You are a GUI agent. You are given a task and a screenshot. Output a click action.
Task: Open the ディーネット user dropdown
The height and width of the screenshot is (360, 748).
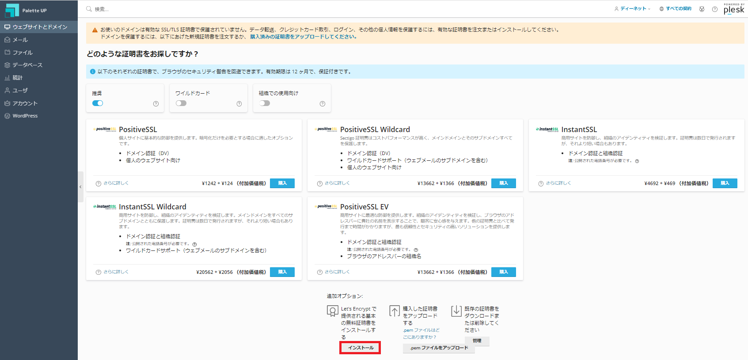[x=633, y=9]
